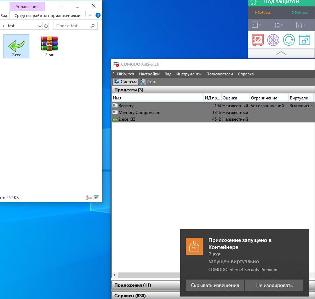Open Средства работы с приложениями tab
The width and height of the screenshot is (315, 299).
point(47,16)
